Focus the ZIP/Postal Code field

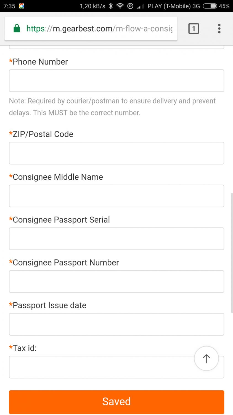click(116, 153)
